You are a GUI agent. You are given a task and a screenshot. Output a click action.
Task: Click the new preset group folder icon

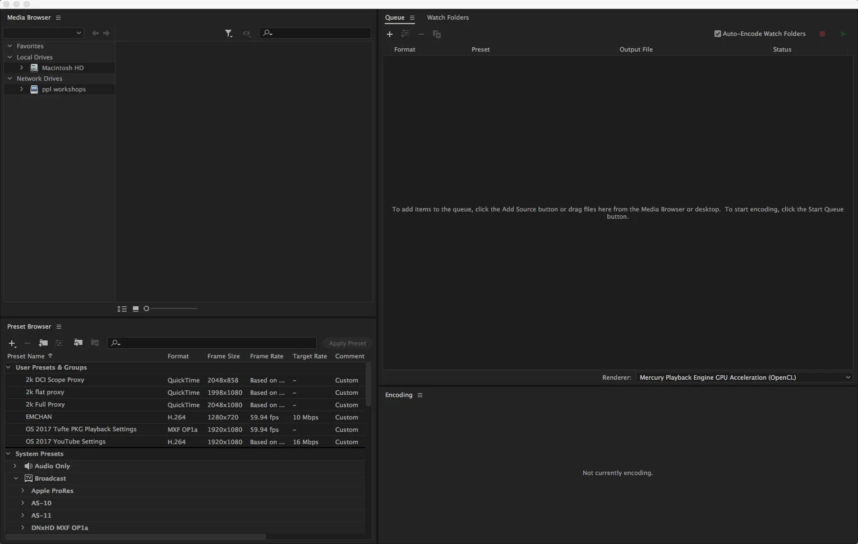tap(43, 343)
